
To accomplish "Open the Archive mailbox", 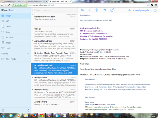I will tap(16, 37).
